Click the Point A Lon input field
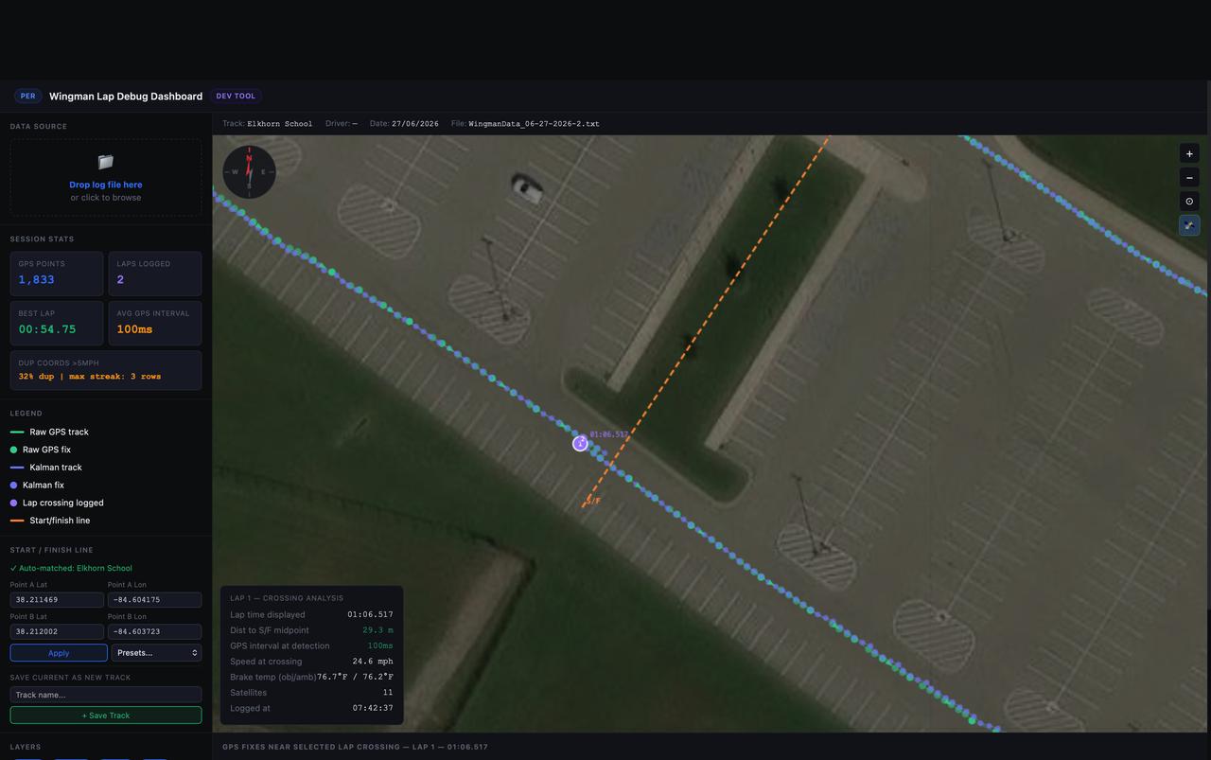Screen dimensions: 1211x760 click(x=154, y=600)
